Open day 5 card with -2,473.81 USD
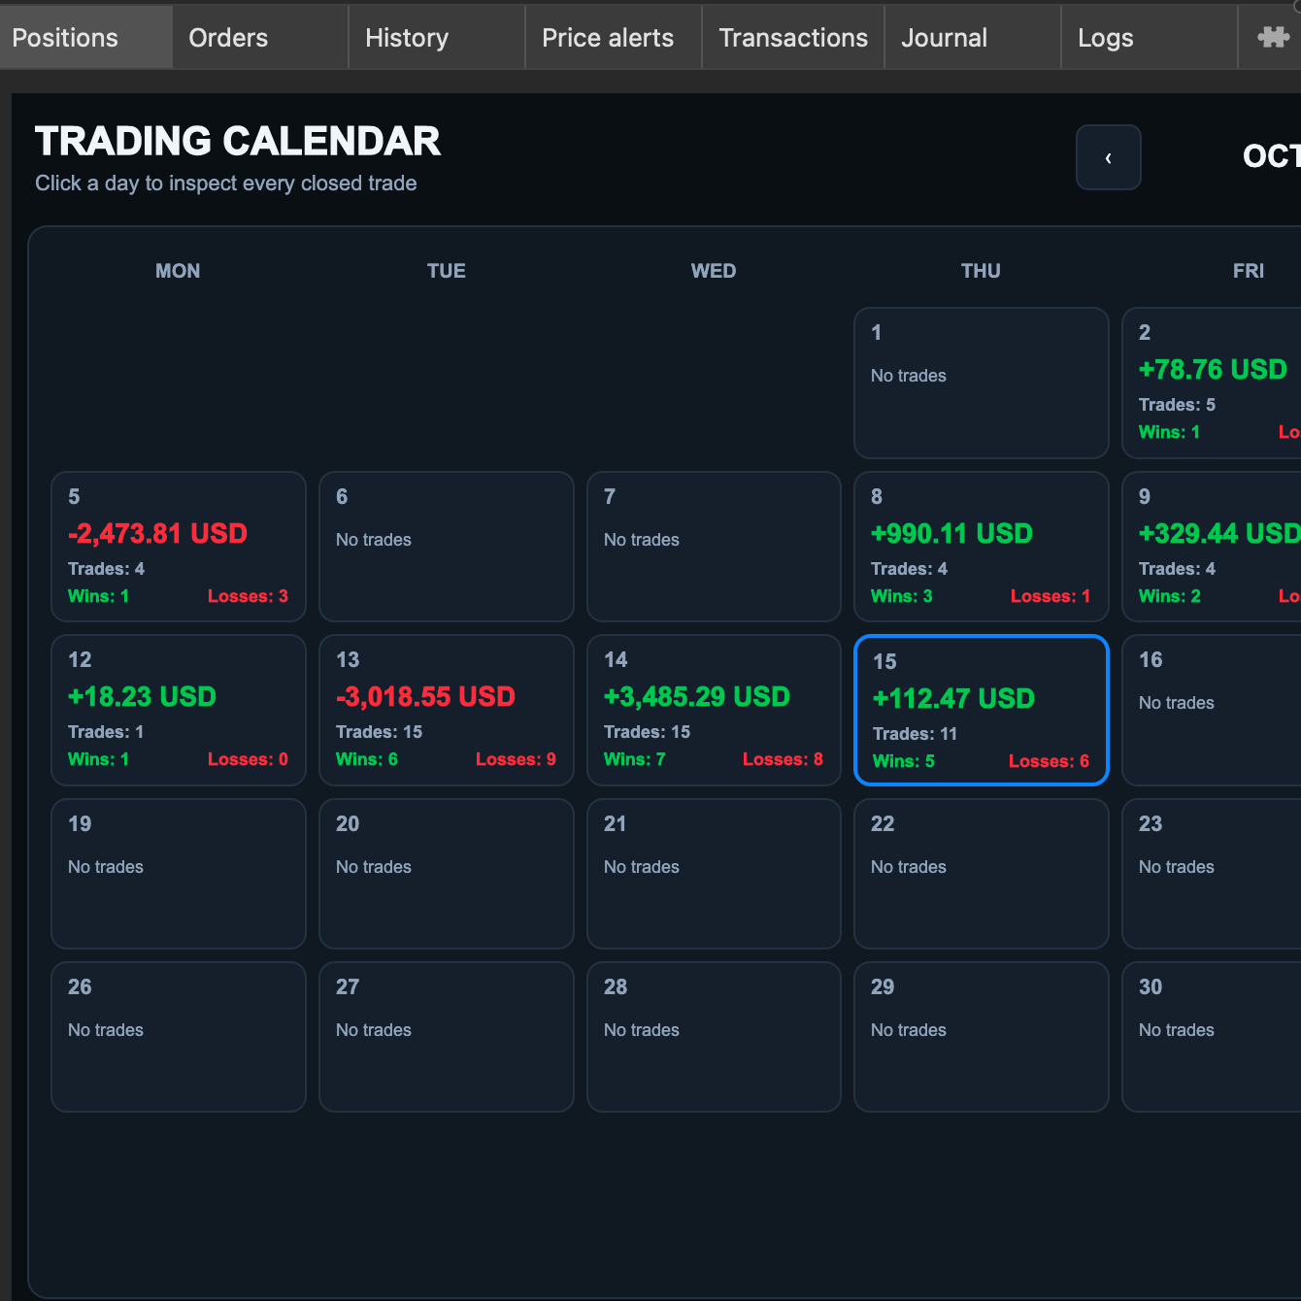This screenshot has width=1301, height=1301. (179, 547)
